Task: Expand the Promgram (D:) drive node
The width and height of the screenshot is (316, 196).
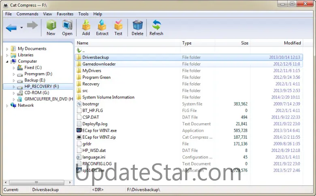Action: click(x=14, y=74)
